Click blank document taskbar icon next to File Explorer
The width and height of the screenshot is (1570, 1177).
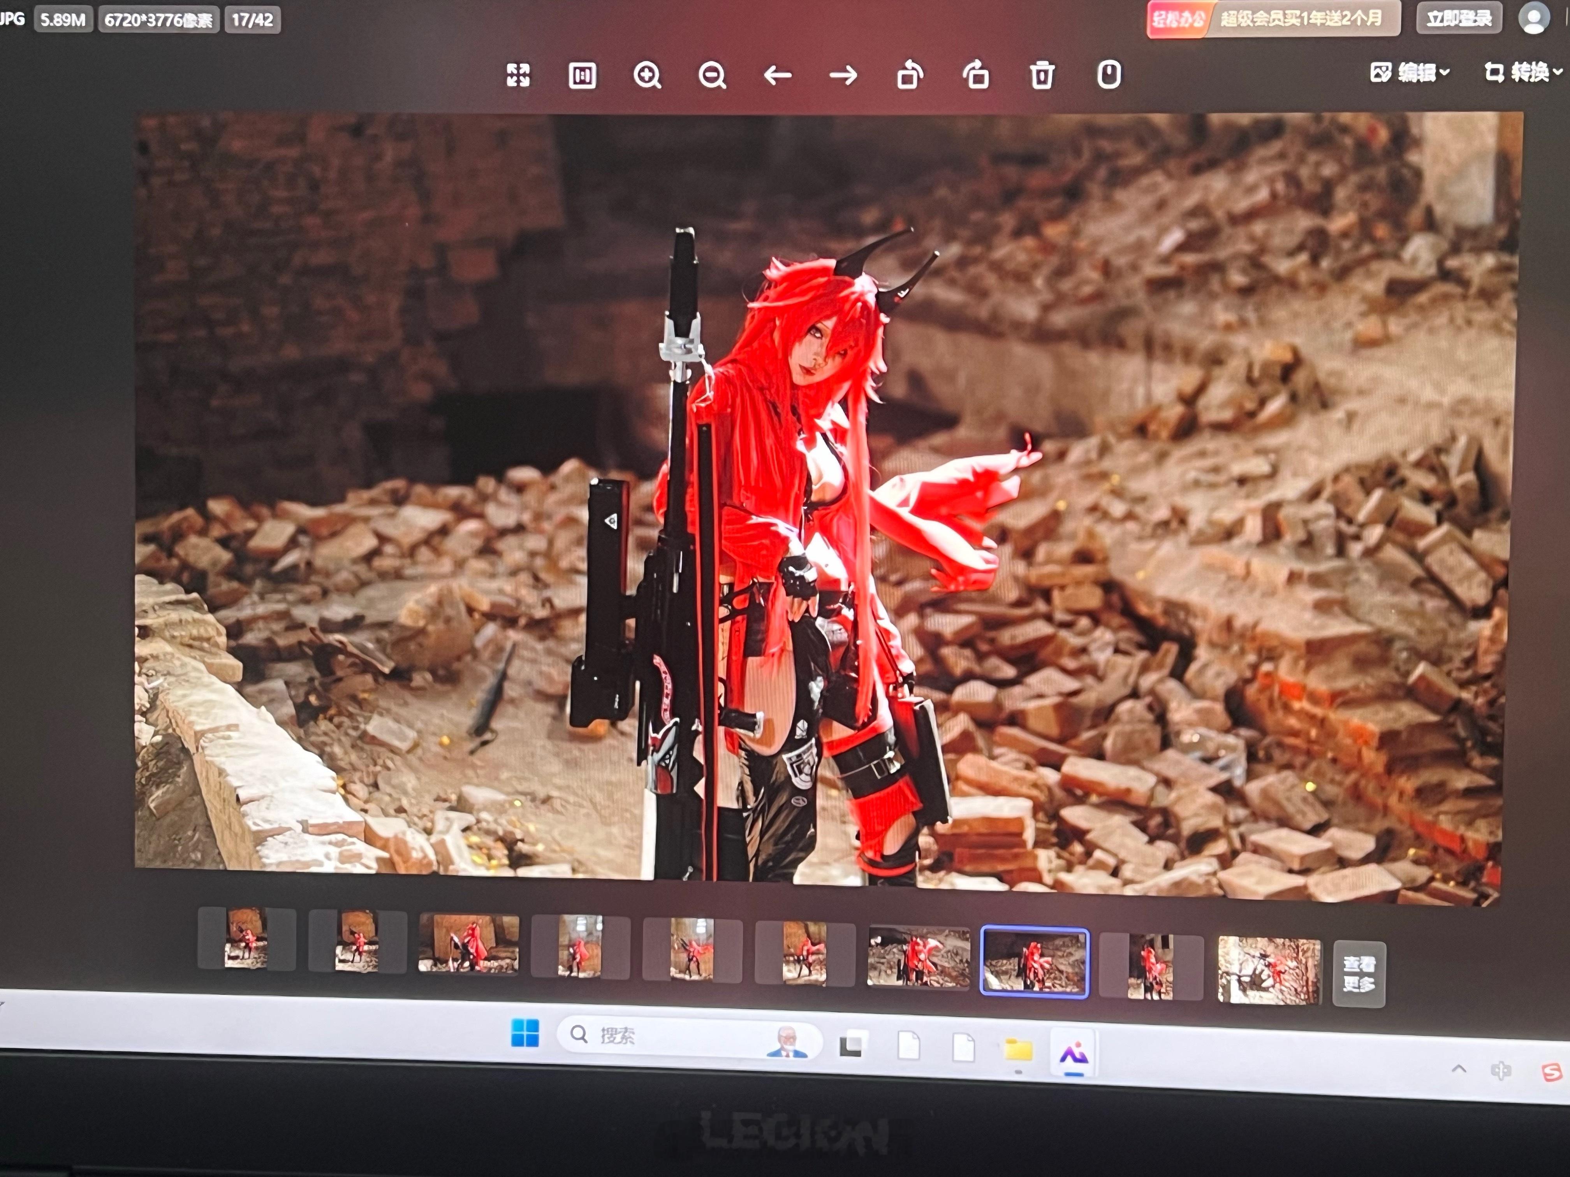click(x=963, y=1047)
